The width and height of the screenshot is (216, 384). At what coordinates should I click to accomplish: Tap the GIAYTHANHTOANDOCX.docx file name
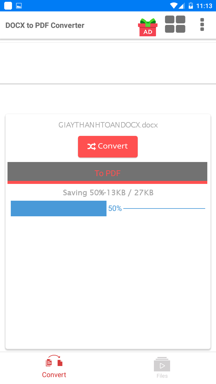point(108,125)
